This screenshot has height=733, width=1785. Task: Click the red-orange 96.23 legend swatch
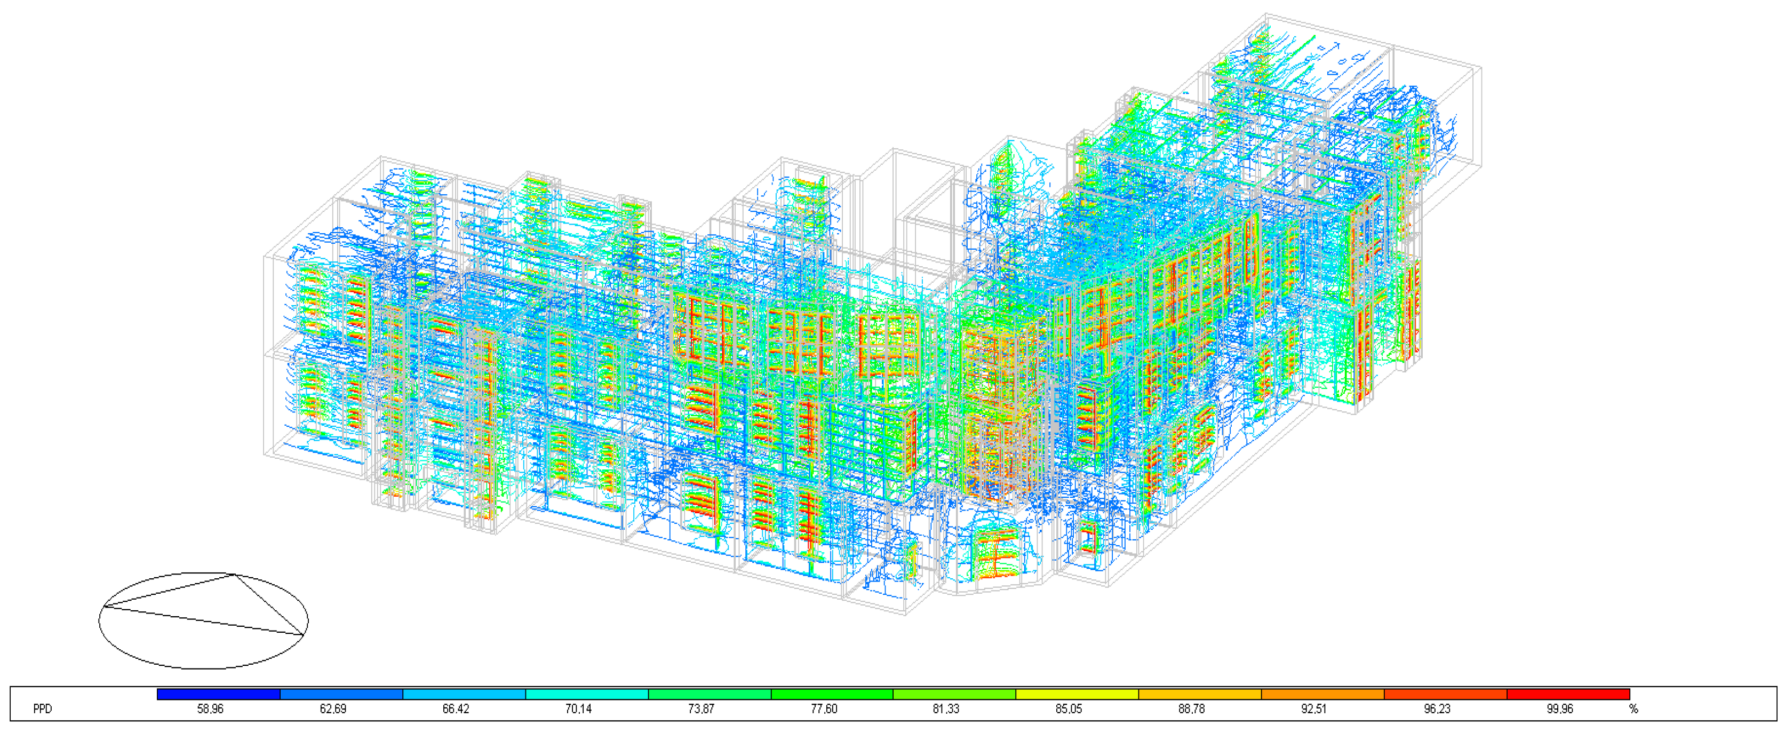point(1445,694)
